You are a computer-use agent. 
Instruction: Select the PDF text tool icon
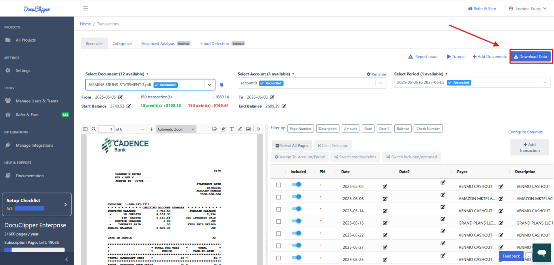pyautogui.click(x=232, y=129)
